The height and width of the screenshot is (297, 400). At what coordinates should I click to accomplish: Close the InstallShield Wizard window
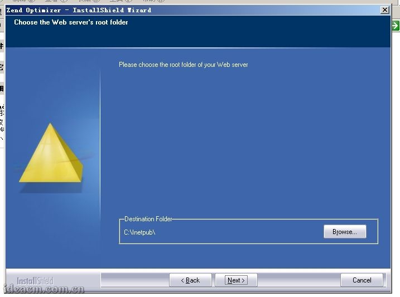pos(384,10)
